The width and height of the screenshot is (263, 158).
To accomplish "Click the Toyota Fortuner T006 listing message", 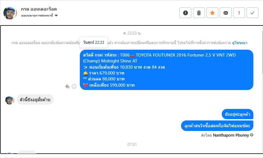I will point(166,70).
